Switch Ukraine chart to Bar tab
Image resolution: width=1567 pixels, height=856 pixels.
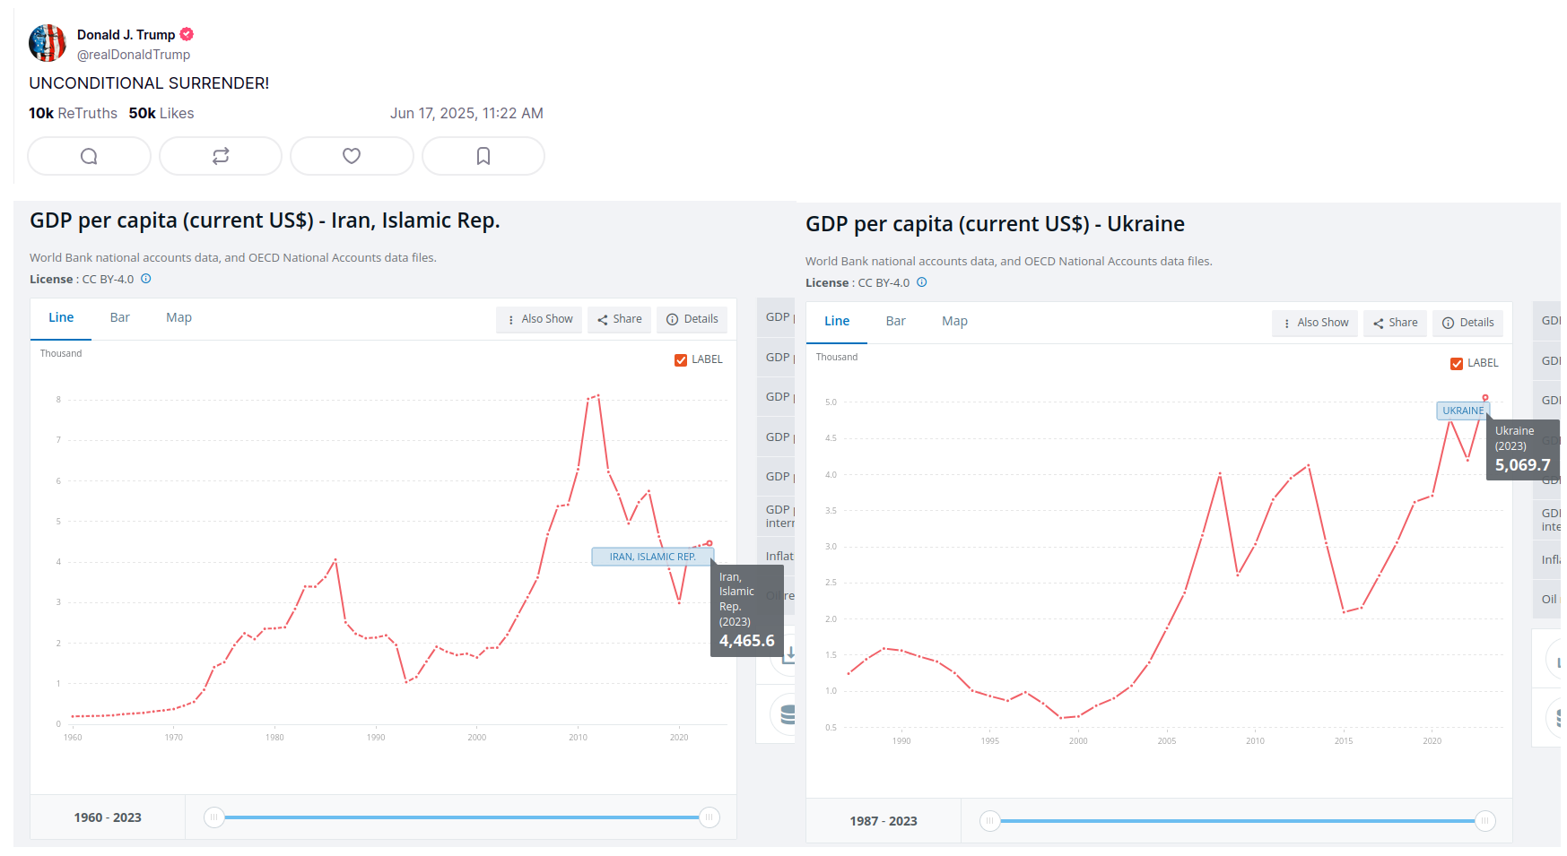[x=896, y=322]
